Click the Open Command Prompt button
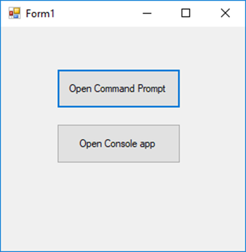This screenshot has width=246, height=252. click(x=119, y=89)
